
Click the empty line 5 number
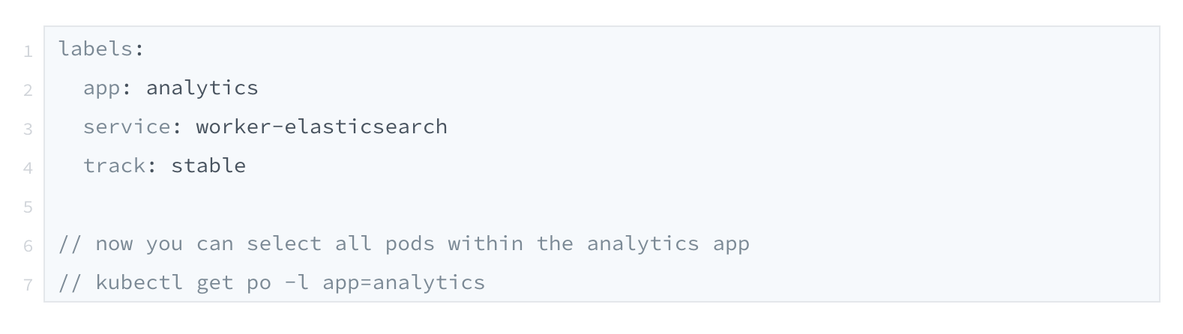[28, 207]
